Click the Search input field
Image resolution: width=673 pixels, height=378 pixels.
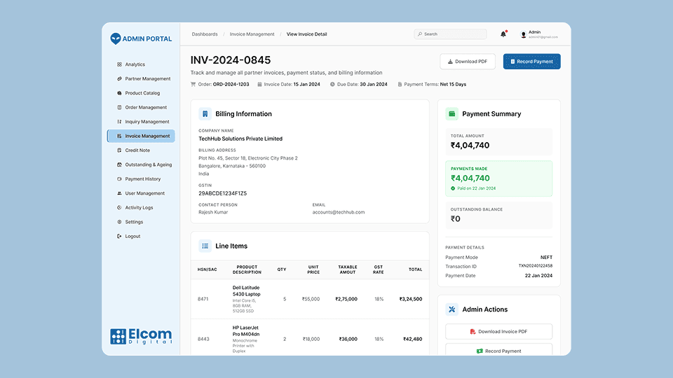450,34
